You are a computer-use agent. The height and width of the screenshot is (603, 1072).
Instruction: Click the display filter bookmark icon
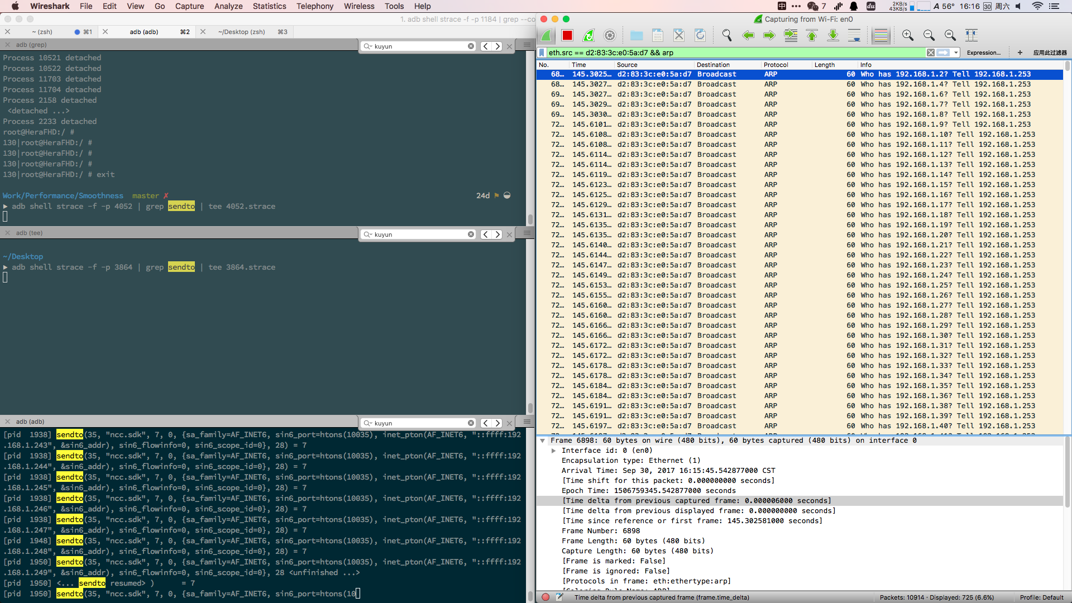click(x=542, y=52)
